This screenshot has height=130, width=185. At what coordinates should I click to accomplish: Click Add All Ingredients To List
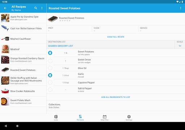point(116,97)
